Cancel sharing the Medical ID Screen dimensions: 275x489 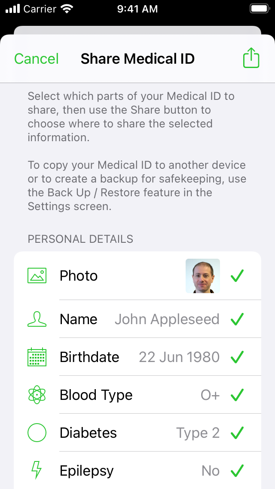[x=37, y=59]
